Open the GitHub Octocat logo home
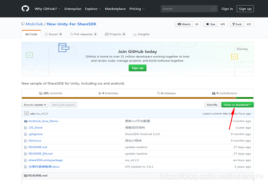The width and height of the screenshot is (268, 185). tap(25, 9)
